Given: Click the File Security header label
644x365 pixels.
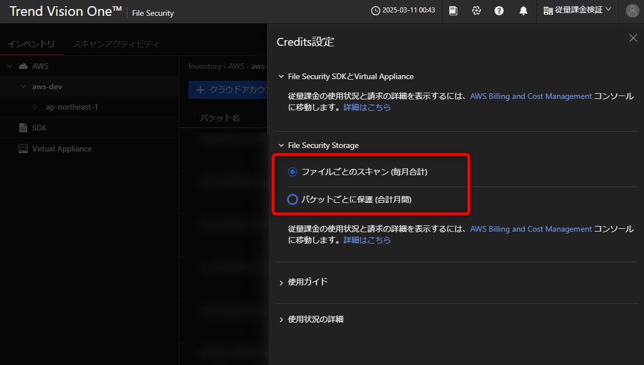Looking at the screenshot, I should tap(153, 13).
